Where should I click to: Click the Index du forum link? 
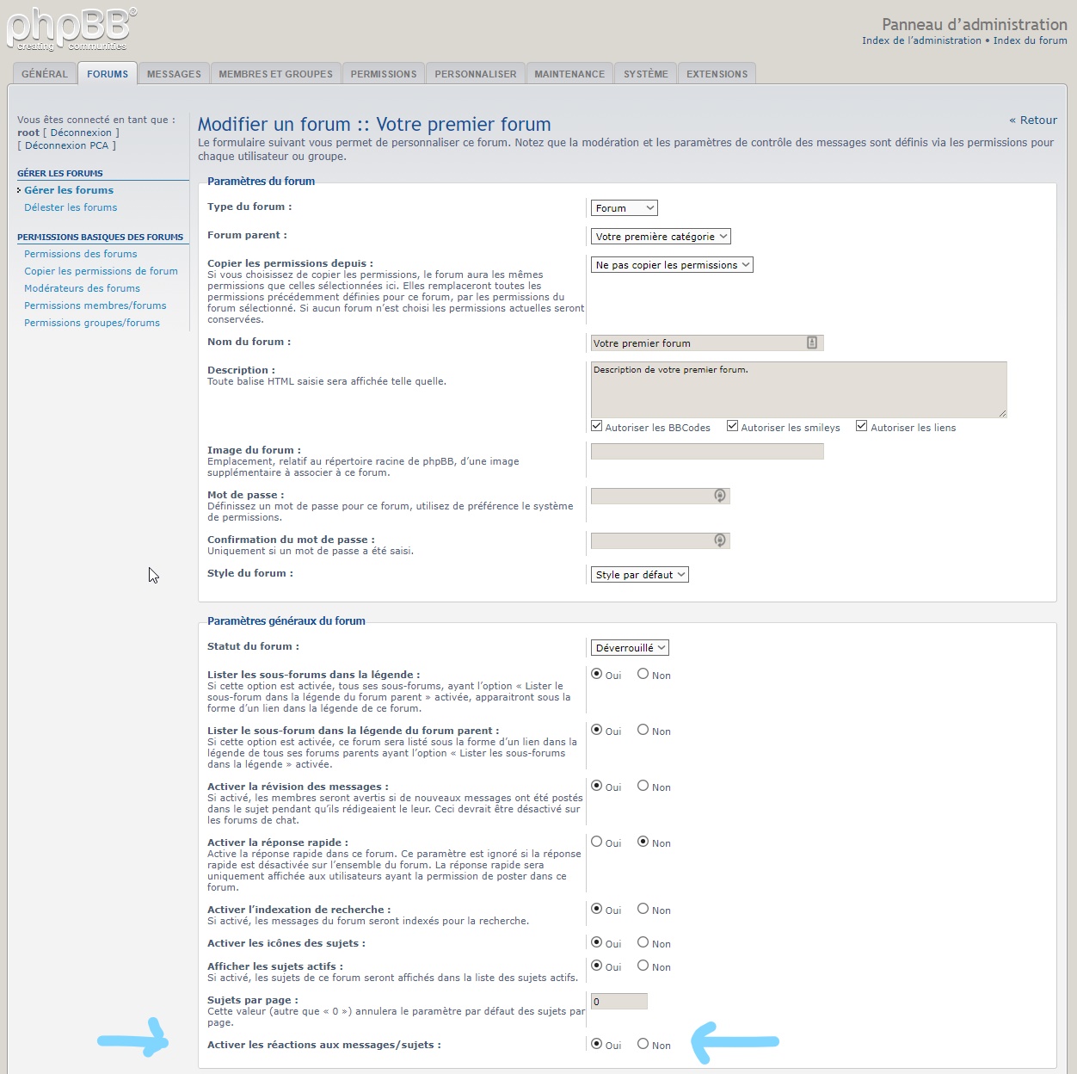click(x=1030, y=40)
